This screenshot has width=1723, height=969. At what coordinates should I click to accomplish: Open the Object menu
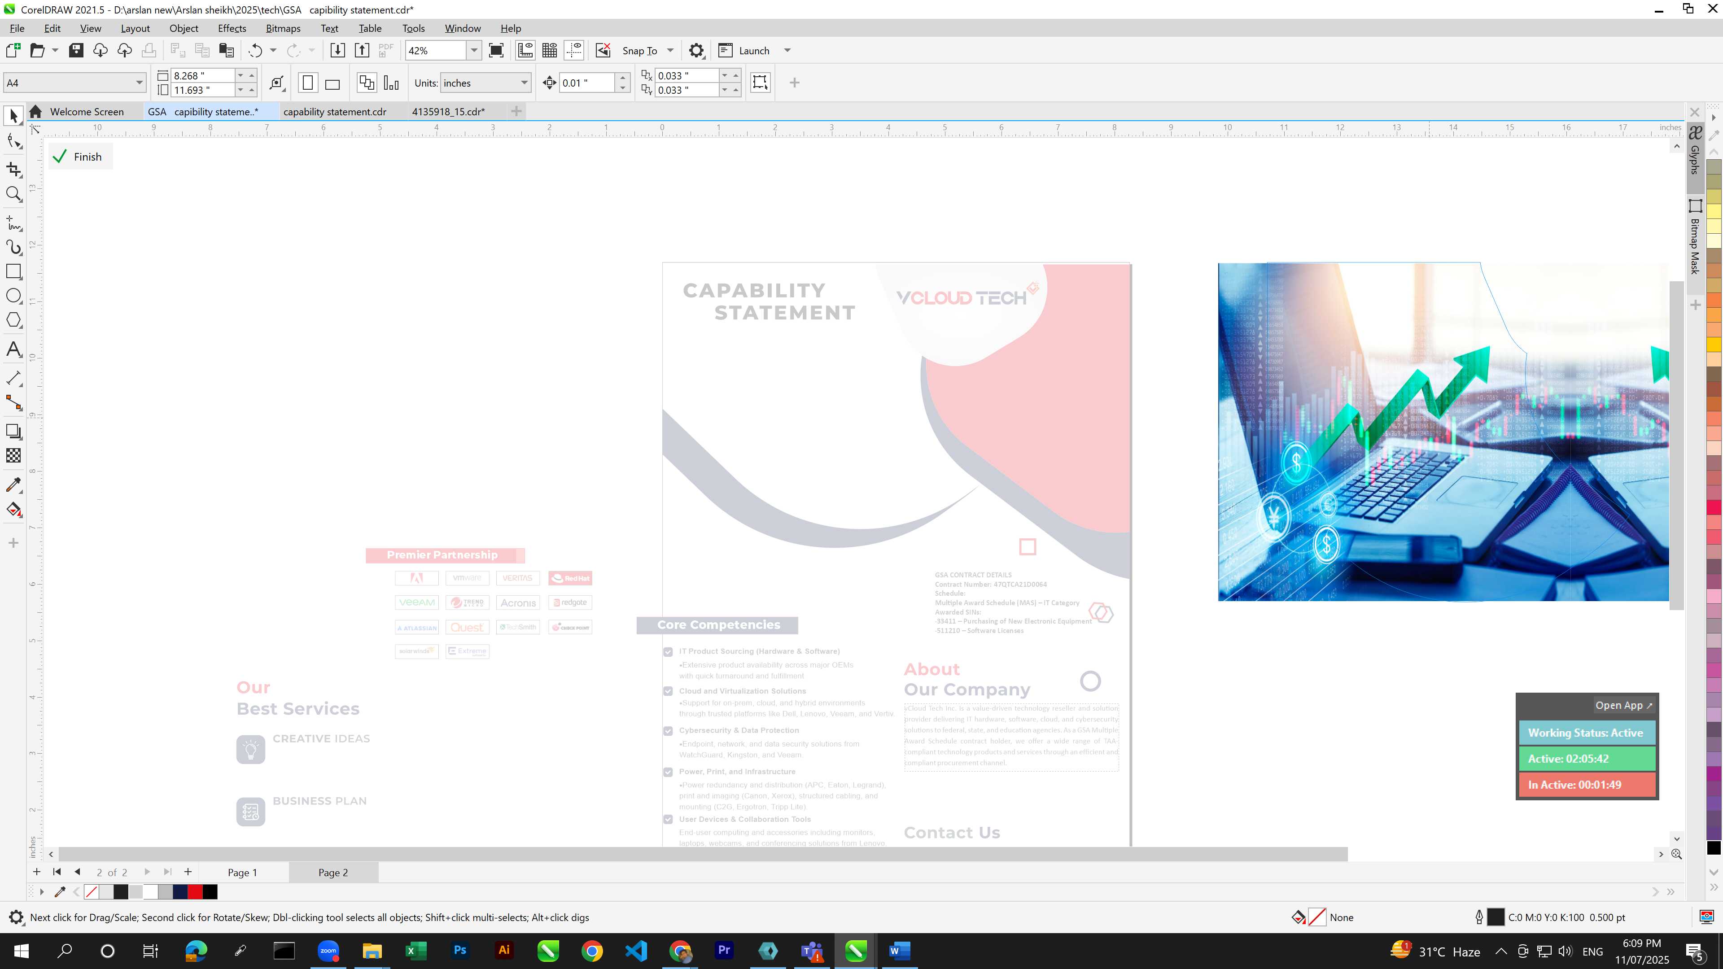click(x=183, y=28)
